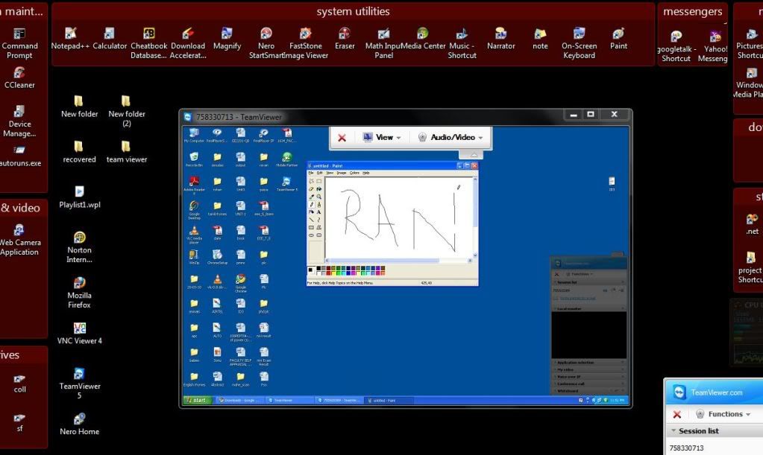Open Notepad++ shortcut icon

[x=70, y=34]
